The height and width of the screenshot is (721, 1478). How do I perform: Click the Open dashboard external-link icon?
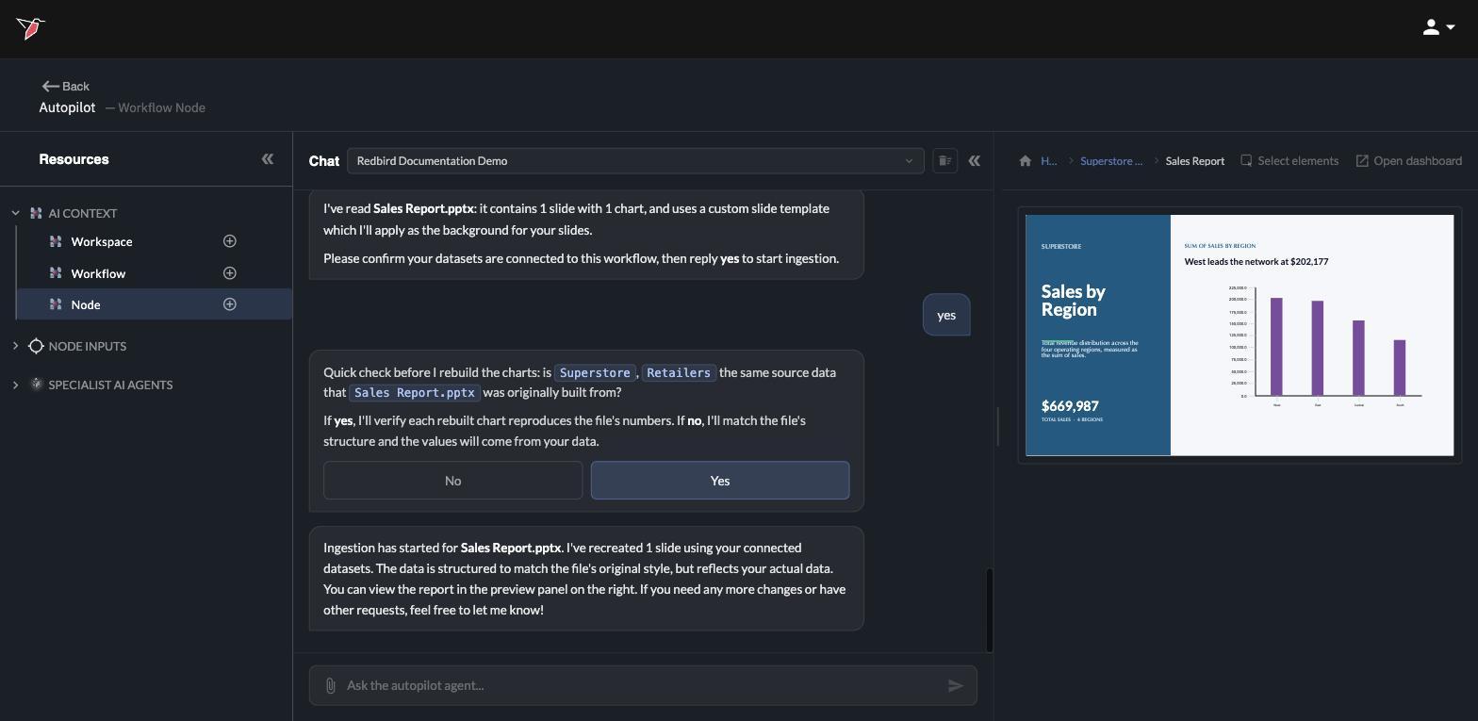(x=1362, y=160)
